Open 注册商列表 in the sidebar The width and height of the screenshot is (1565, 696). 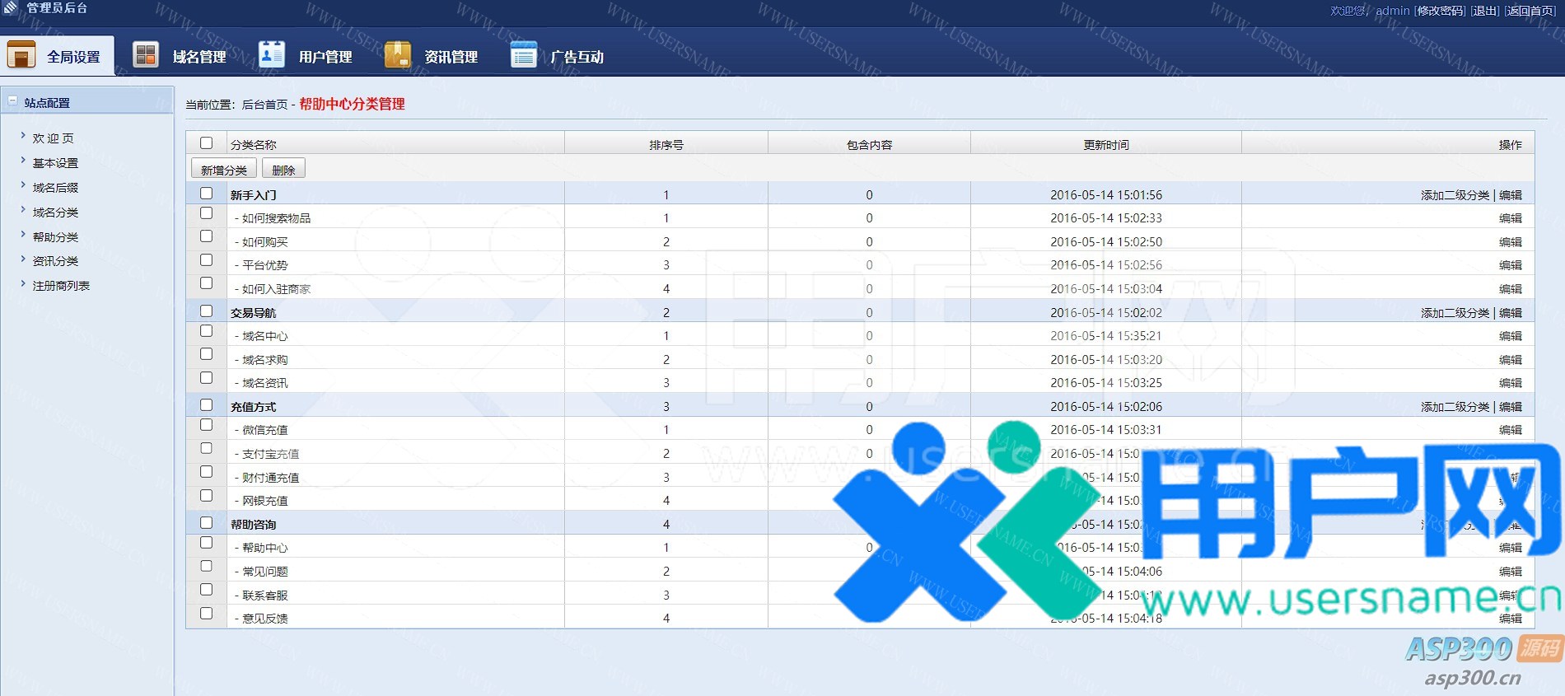point(61,286)
